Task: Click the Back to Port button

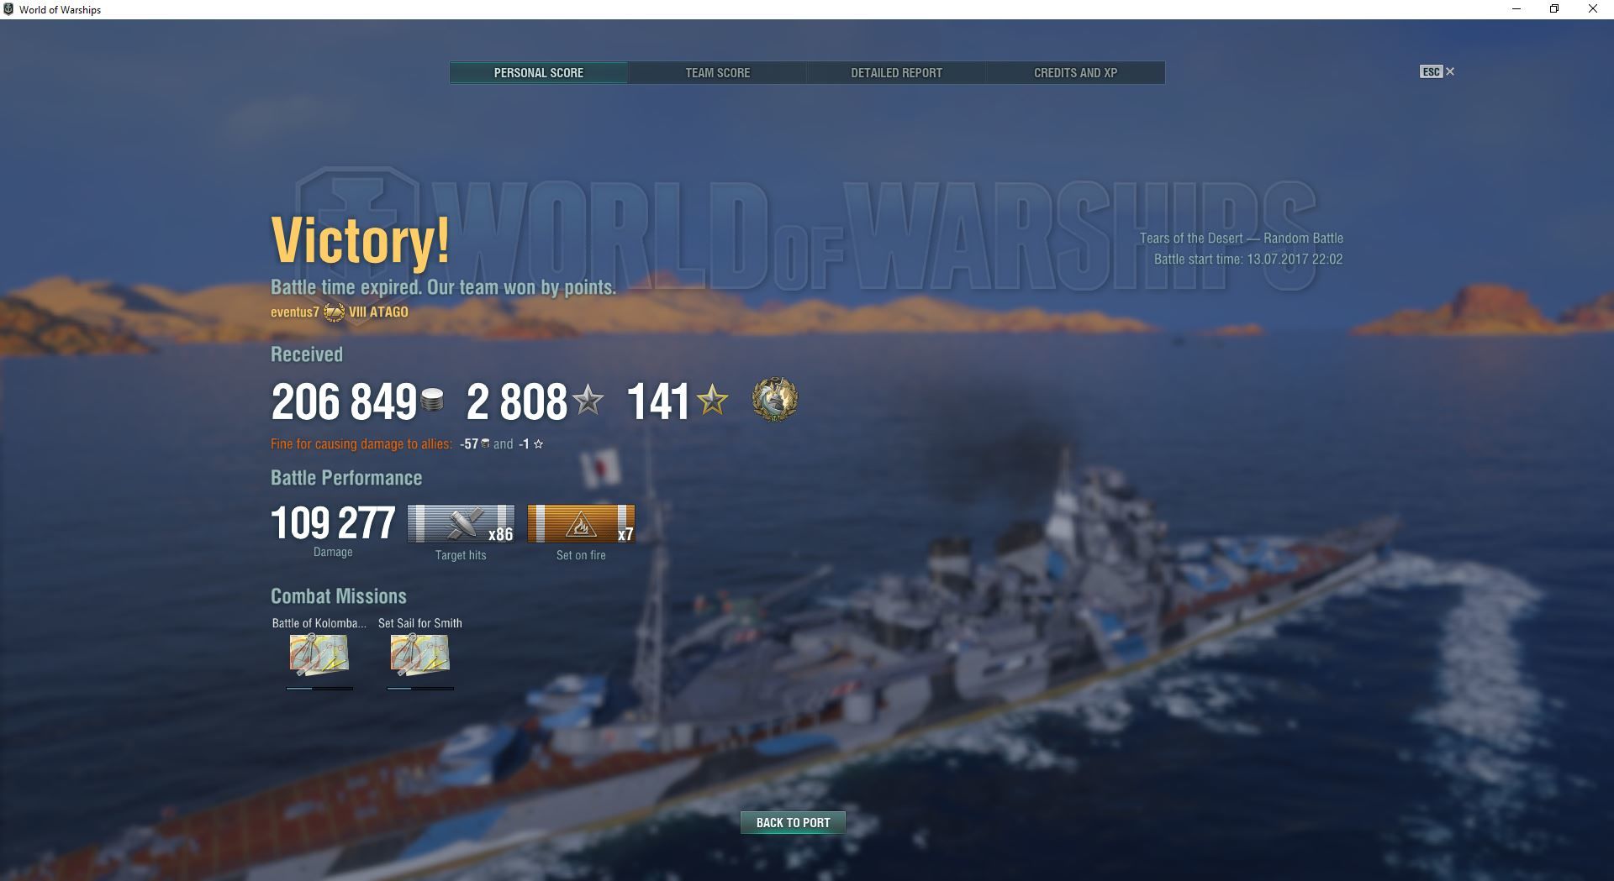Action: pos(793,823)
